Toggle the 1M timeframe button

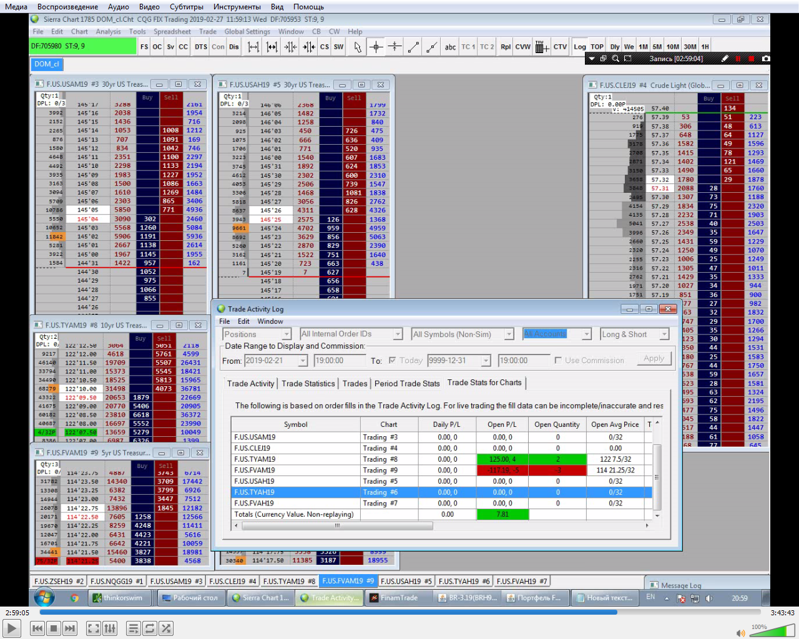(643, 47)
